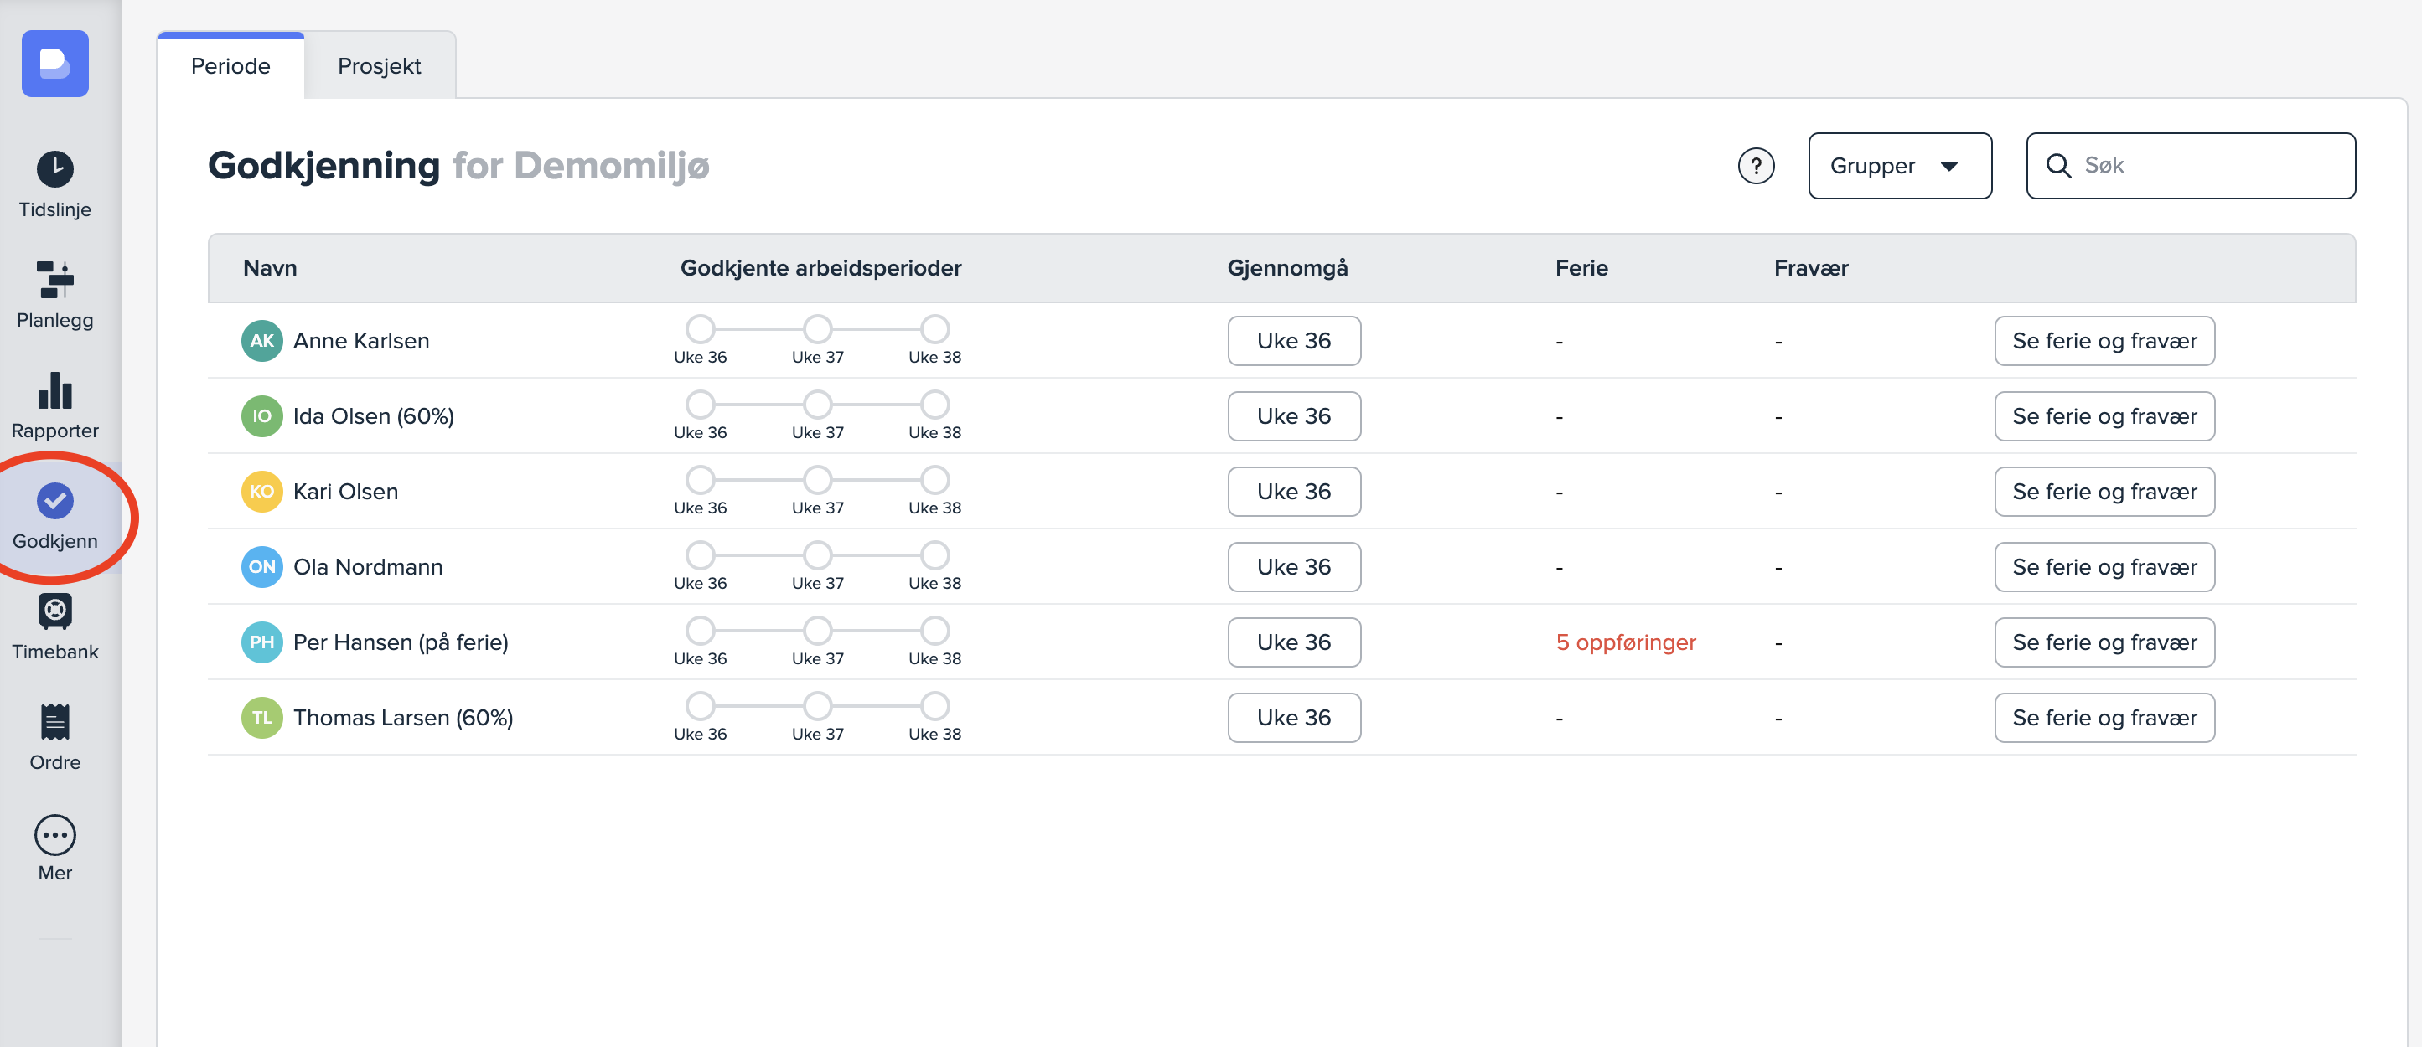2422x1047 pixels.
Task: Toggle Uke 37 circle for Kari Olsen
Action: (x=817, y=480)
